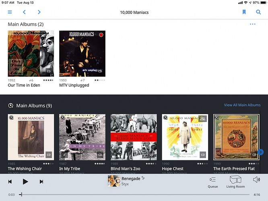Click the Qobuz badge on Hope Chest
This screenshot has width=268, height=201.
coord(165,118)
